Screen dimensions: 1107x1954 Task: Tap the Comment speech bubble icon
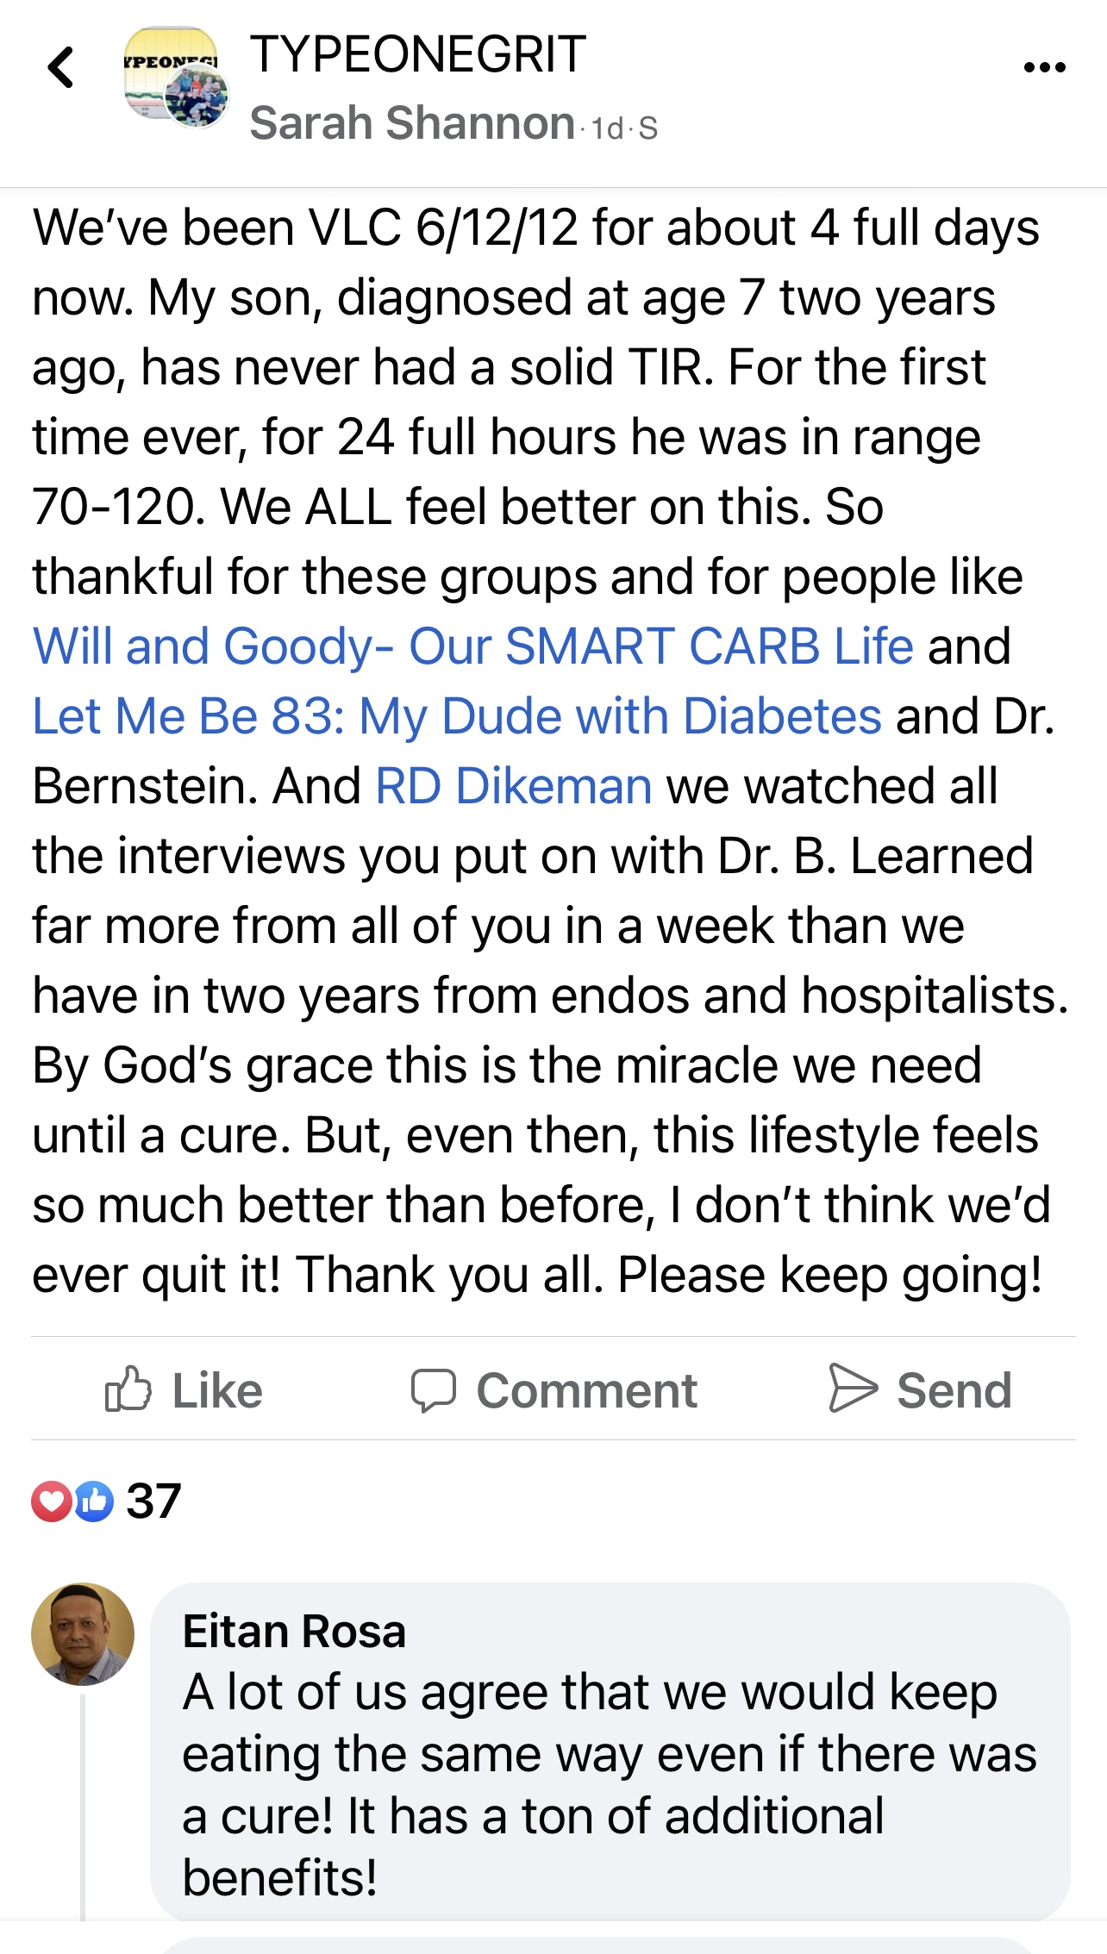point(433,1389)
